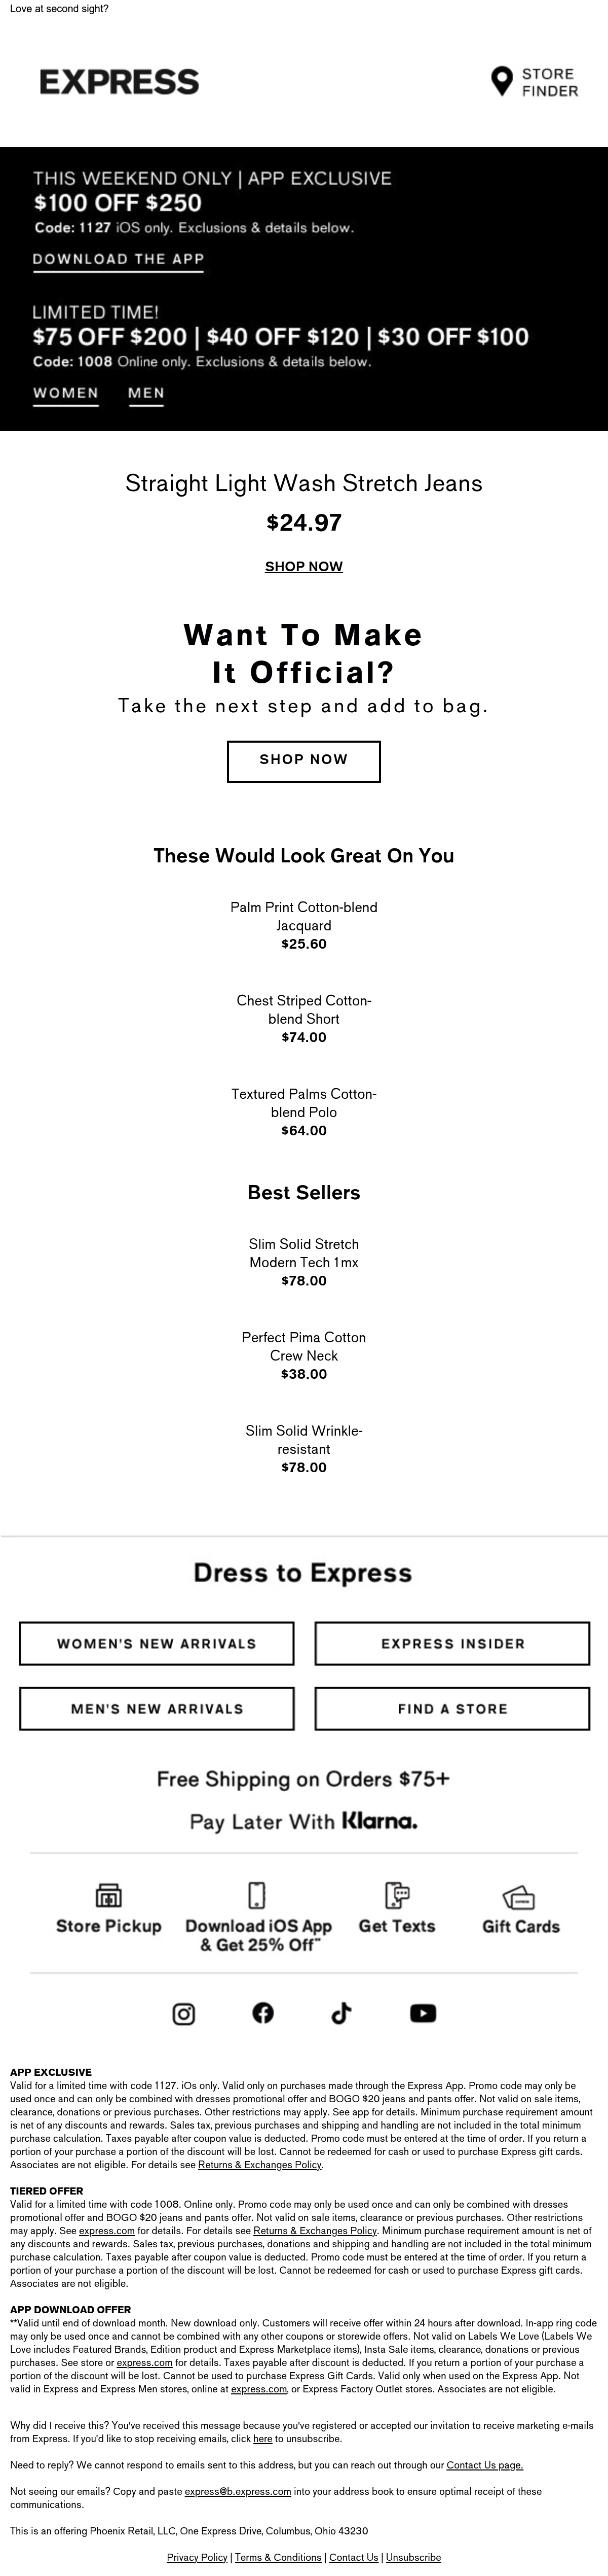The height and width of the screenshot is (2576, 608).
Task: Open the Express Instagram icon
Action: coord(185,2013)
